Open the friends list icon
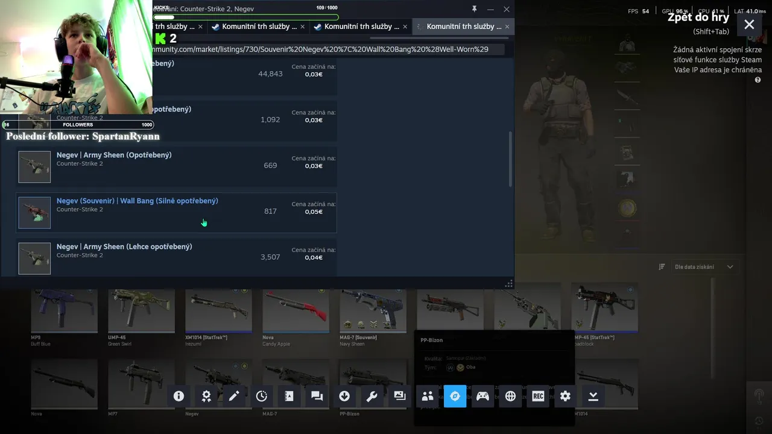772x434 pixels. click(x=428, y=396)
